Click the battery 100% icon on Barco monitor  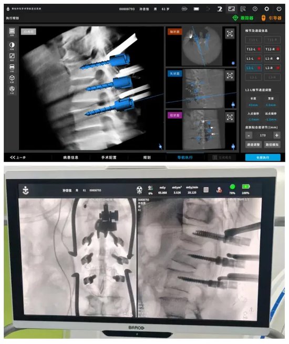pos(246,186)
